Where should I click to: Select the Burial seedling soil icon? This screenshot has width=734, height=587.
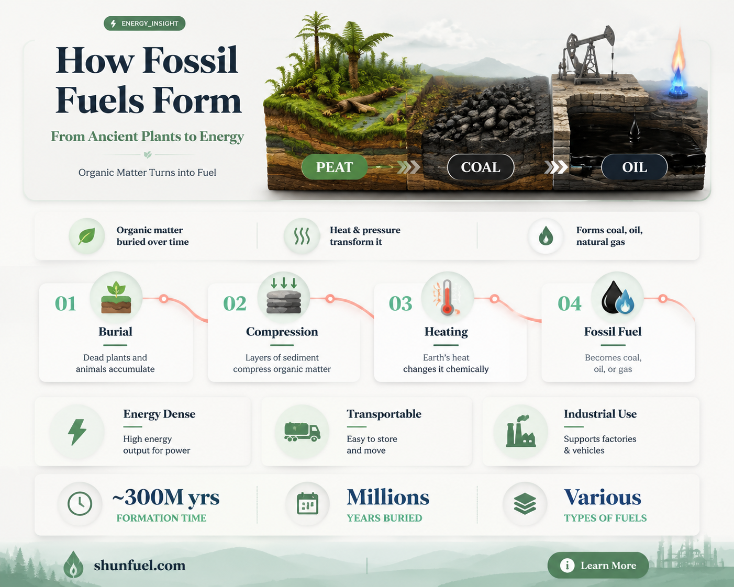pyautogui.click(x=116, y=298)
